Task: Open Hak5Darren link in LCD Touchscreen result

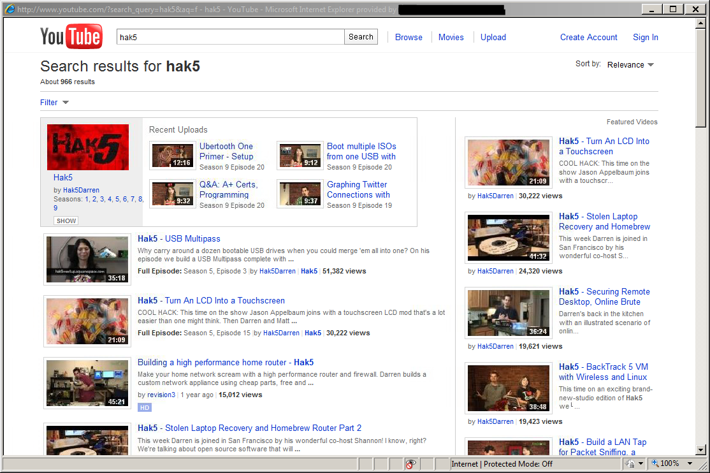Action: [x=281, y=333]
